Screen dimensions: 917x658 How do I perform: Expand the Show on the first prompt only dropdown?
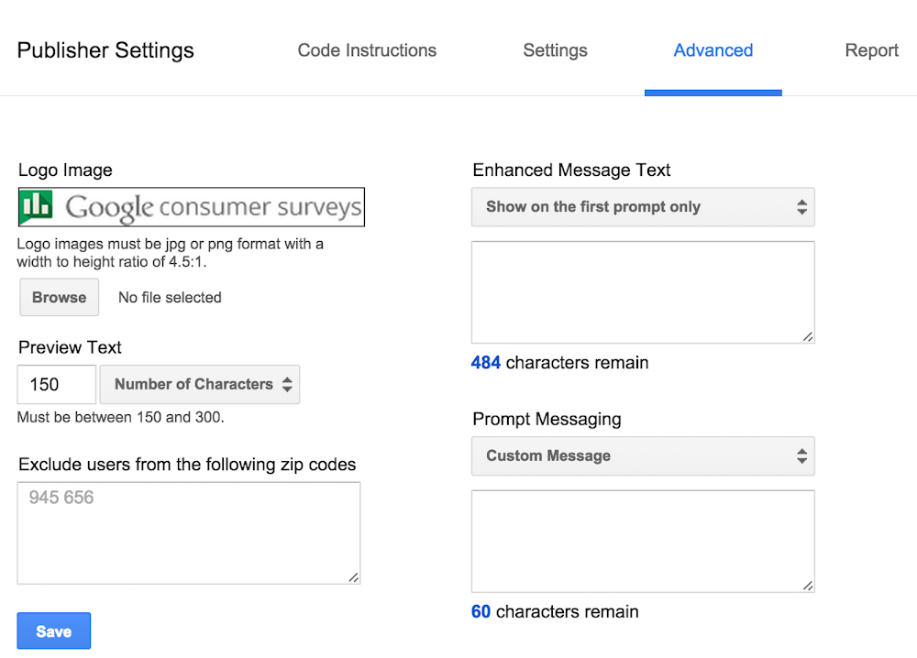(642, 207)
